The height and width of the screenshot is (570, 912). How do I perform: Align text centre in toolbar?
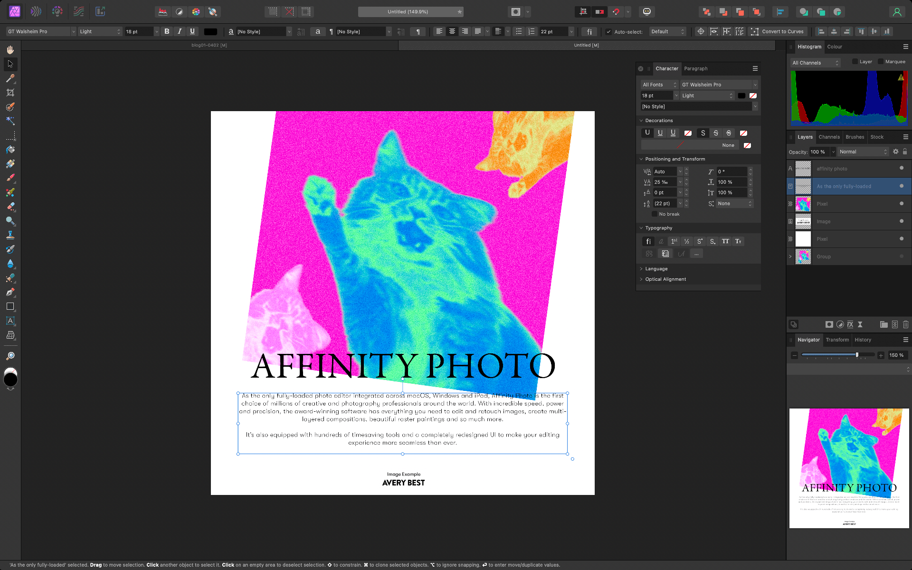tap(452, 31)
